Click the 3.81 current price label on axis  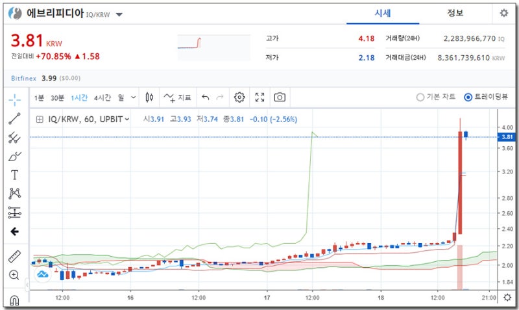pyautogui.click(x=507, y=137)
